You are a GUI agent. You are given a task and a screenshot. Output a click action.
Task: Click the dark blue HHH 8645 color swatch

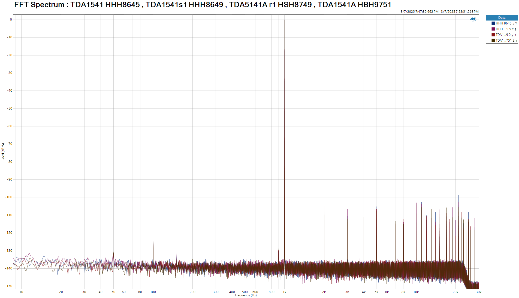pos(493,23)
